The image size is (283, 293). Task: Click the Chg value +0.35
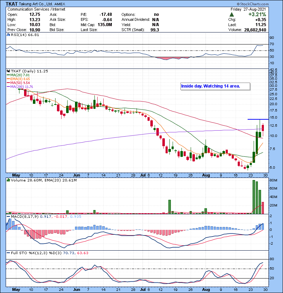point(261,20)
